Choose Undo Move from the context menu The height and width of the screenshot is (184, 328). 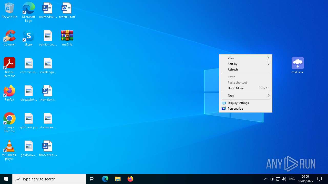pyautogui.click(x=245, y=88)
